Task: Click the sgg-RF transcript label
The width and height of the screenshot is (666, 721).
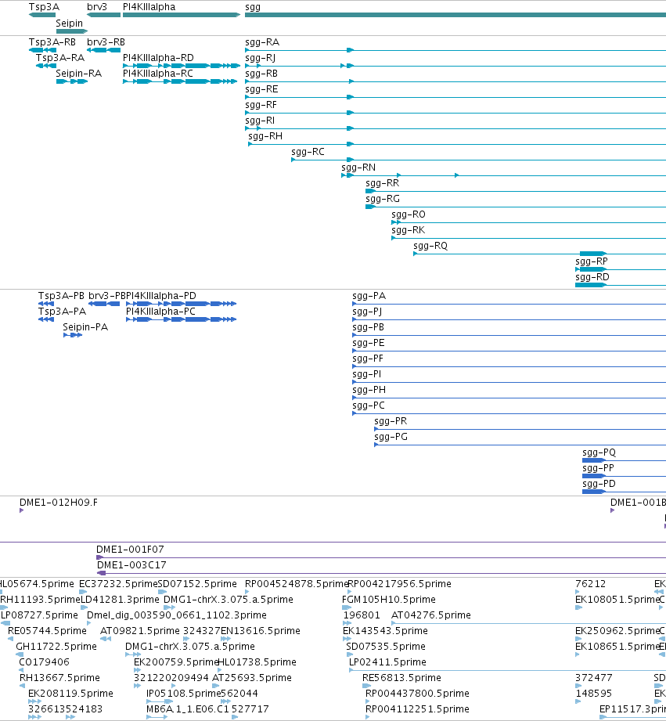Action: [261, 105]
